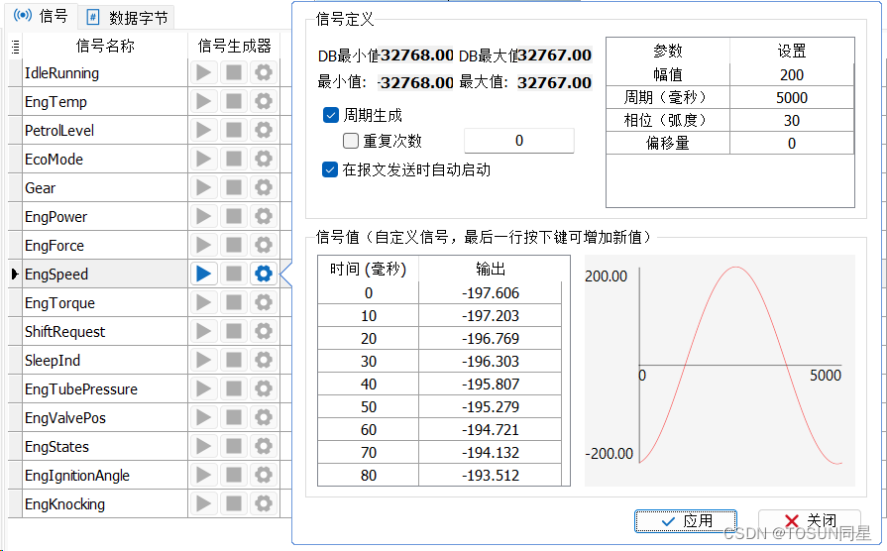Stop the Gear signal generator

point(234,188)
